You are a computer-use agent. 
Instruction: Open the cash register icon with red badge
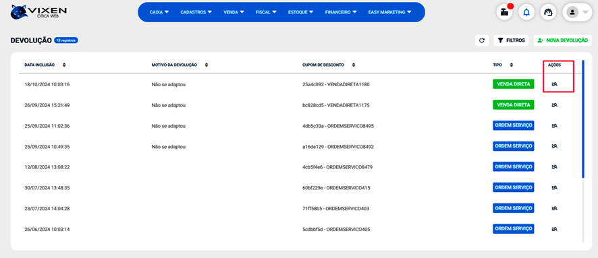coord(504,12)
